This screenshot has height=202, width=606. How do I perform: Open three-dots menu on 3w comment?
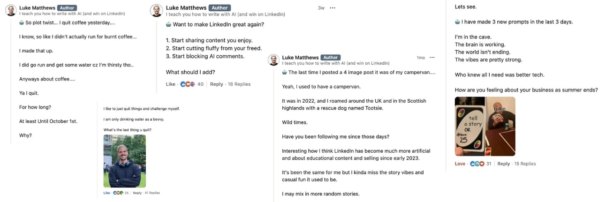click(x=333, y=8)
